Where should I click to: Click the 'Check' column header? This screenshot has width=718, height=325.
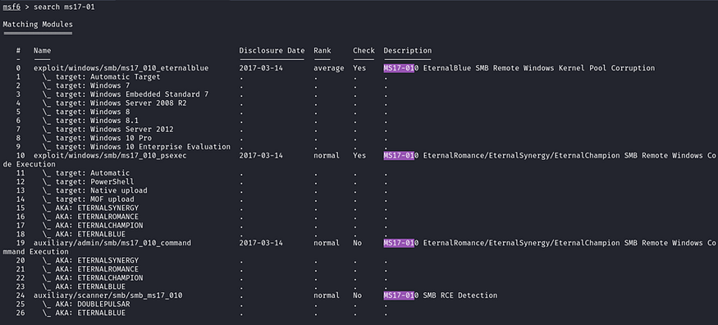(x=364, y=50)
